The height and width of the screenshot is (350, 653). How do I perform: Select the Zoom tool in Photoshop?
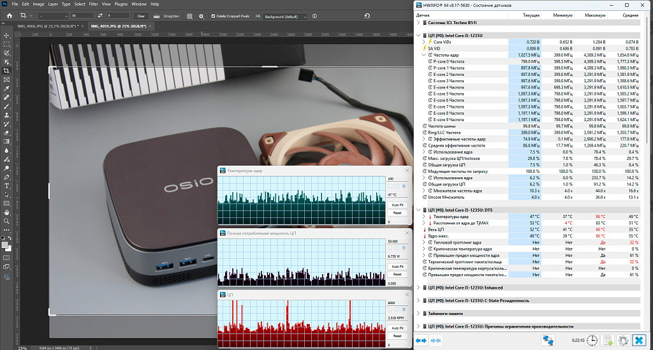(x=6, y=221)
